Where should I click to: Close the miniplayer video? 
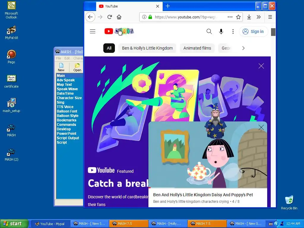pos(261,127)
